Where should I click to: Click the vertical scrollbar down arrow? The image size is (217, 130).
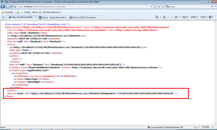(x=216, y=123)
